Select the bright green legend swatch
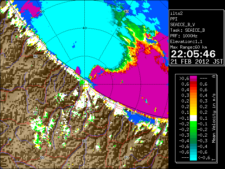This screenshot has height=169, width=225. (193, 124)
